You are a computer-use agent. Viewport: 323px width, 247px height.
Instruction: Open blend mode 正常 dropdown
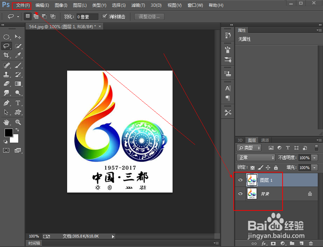[x=256, y=158]
